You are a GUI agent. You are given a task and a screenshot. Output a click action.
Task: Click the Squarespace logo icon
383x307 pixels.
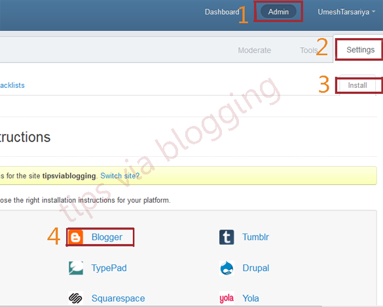pos(75,298)
